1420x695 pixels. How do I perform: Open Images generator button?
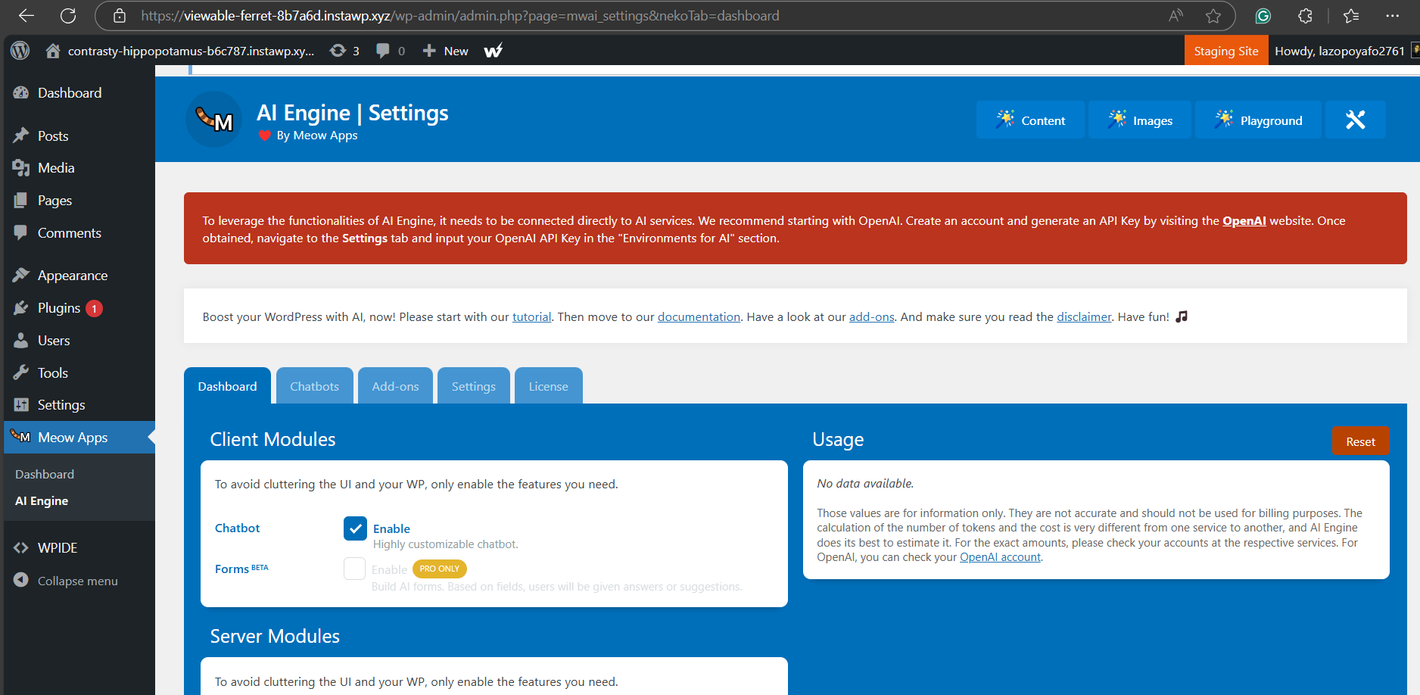tap(1140, 120)
